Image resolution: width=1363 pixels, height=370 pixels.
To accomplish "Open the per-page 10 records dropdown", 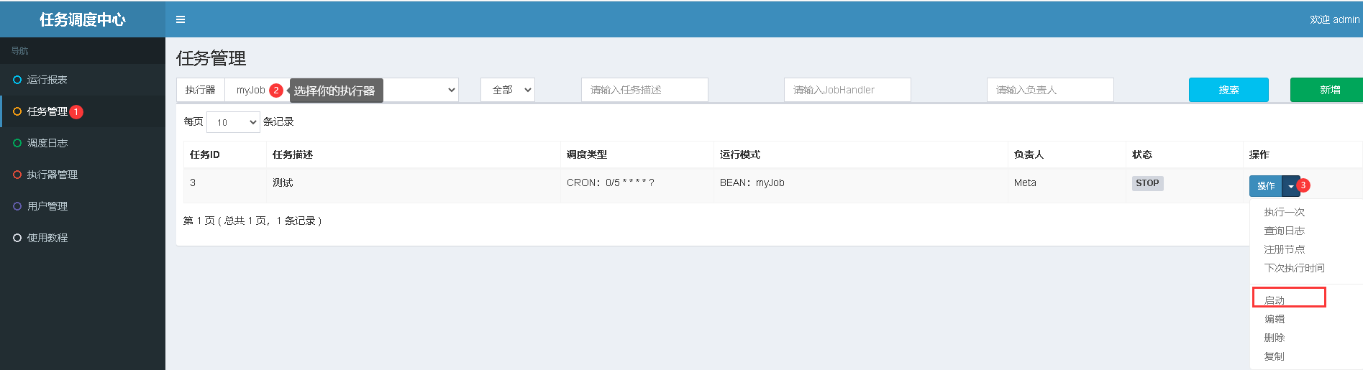I will 233,122.
